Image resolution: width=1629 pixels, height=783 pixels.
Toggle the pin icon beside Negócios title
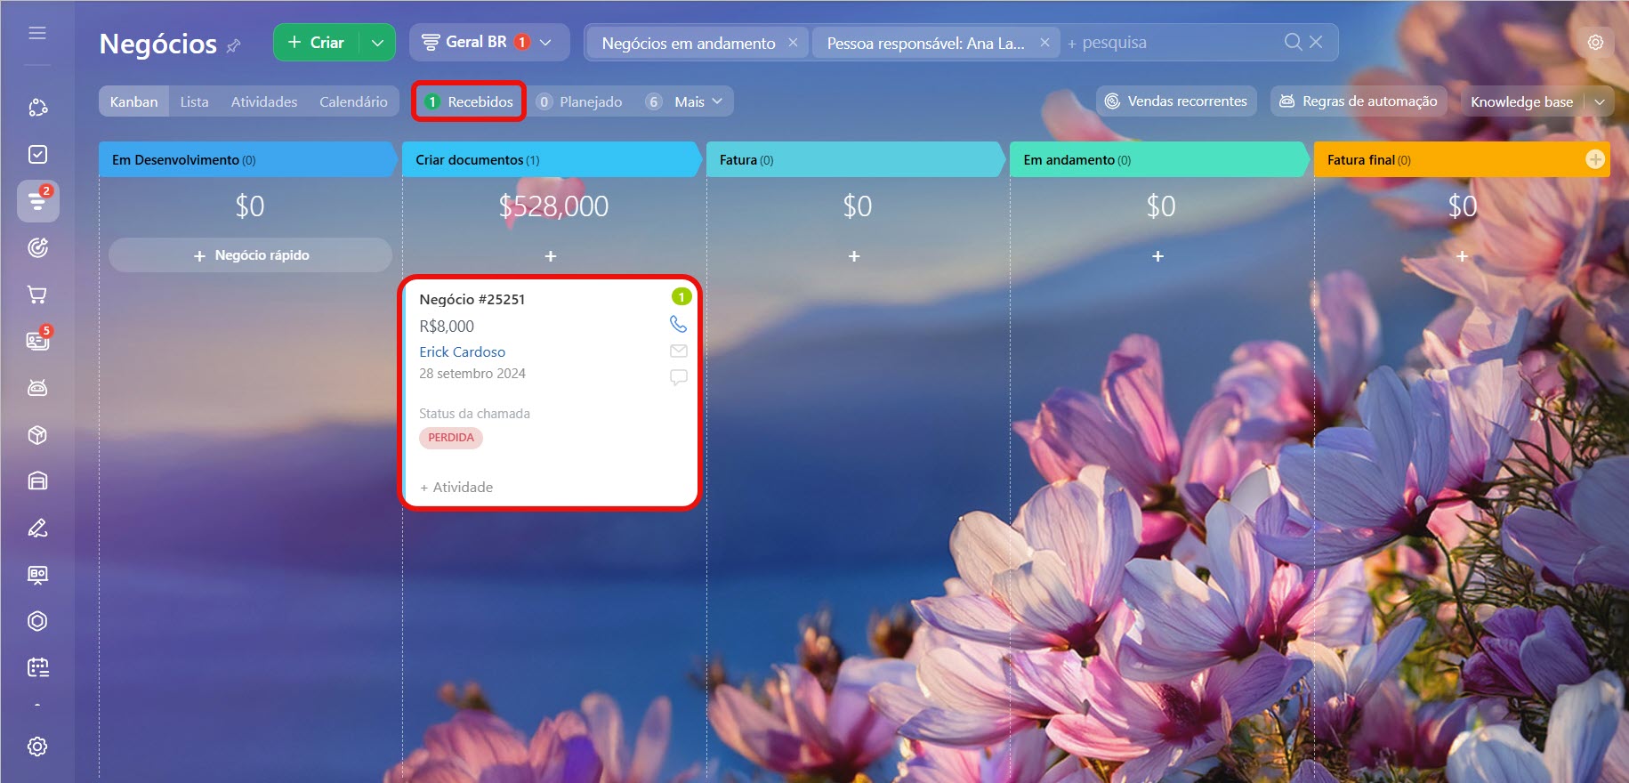pos(234,45)
